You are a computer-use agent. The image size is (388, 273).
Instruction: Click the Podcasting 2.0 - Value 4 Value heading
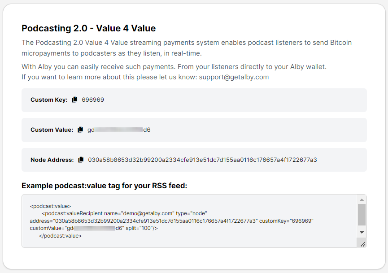[x=88, y=28]
